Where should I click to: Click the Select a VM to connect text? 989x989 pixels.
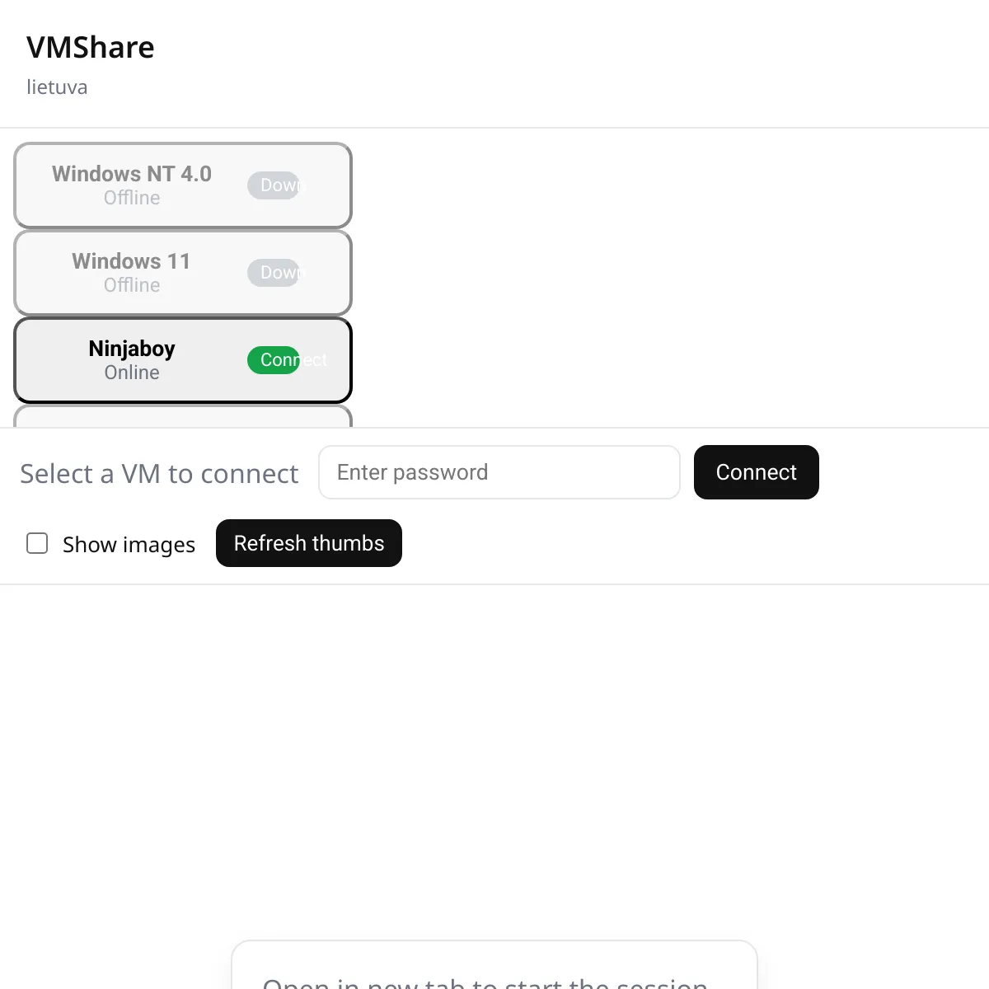coord(159,474)
